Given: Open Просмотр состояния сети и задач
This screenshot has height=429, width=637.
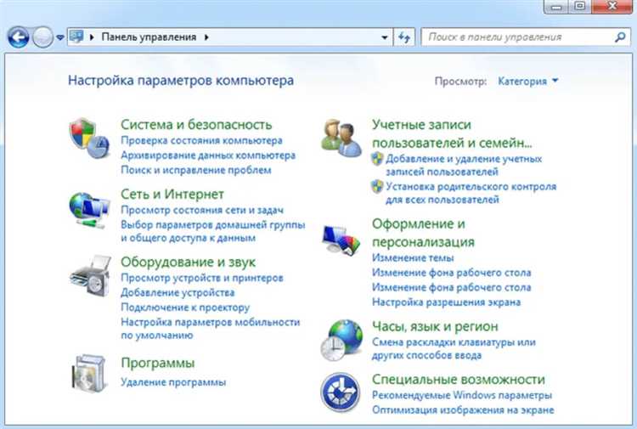Looking at the screenshot, I should tap(202, 210).
